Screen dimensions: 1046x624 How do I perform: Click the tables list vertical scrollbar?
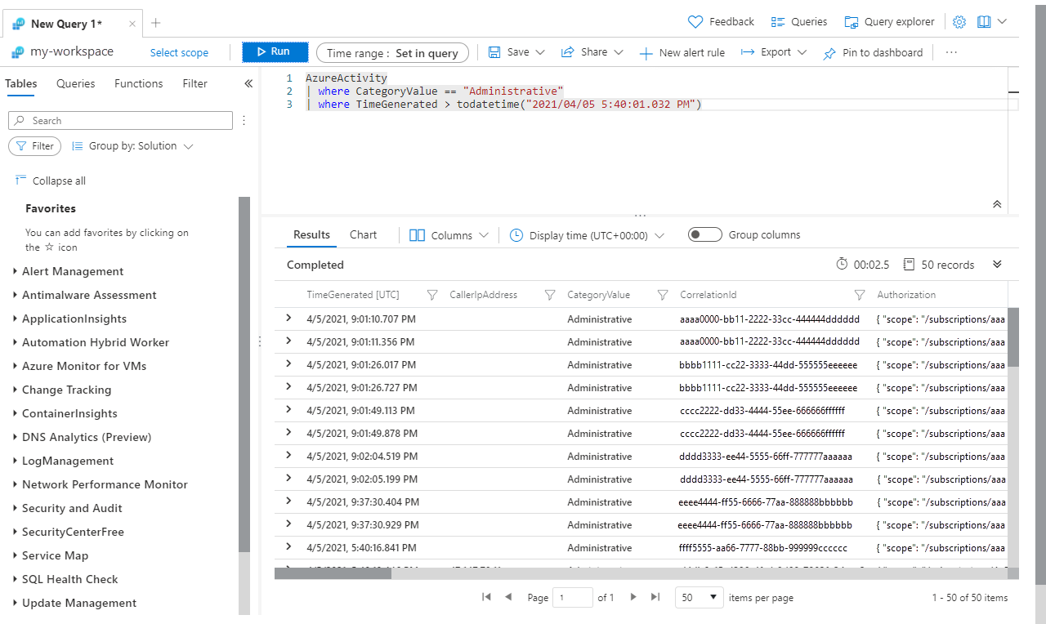click(x=244, y=376)
